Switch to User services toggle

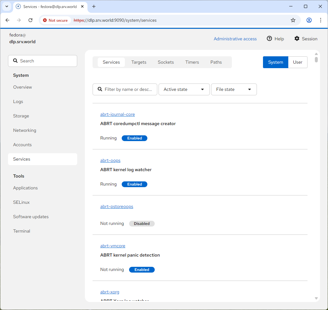tap(298, 62)
